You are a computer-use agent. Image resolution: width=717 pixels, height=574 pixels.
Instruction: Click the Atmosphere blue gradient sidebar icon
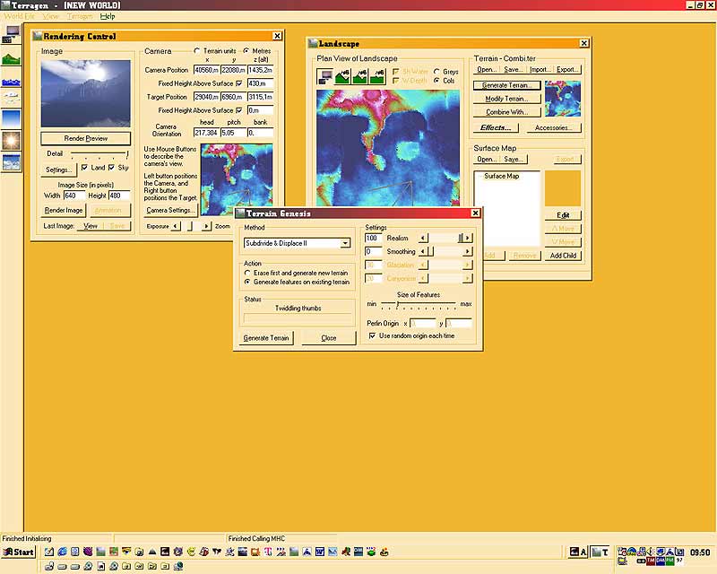pos(12,118)
